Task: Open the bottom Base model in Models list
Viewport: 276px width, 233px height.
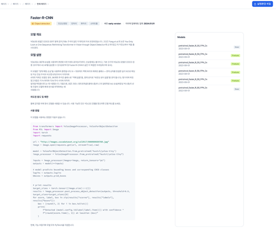Action: (209, 89)
